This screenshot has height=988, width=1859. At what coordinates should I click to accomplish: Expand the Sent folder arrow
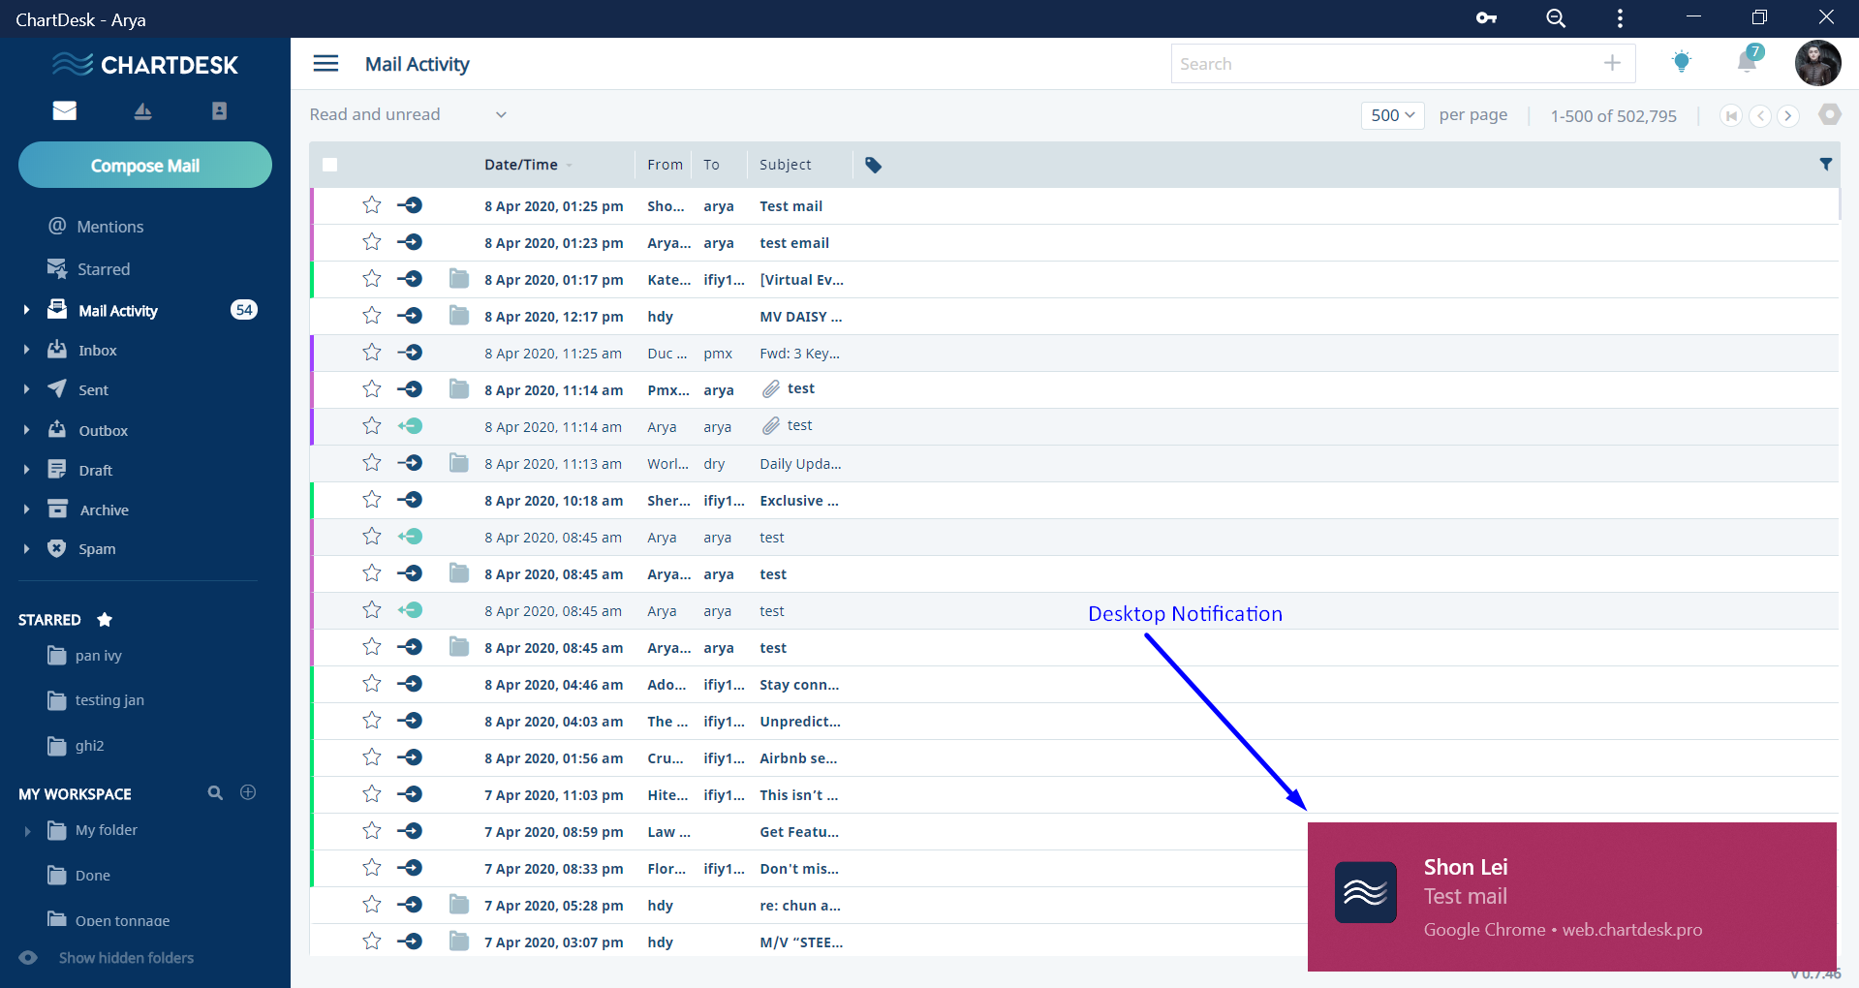click(26, 389)
